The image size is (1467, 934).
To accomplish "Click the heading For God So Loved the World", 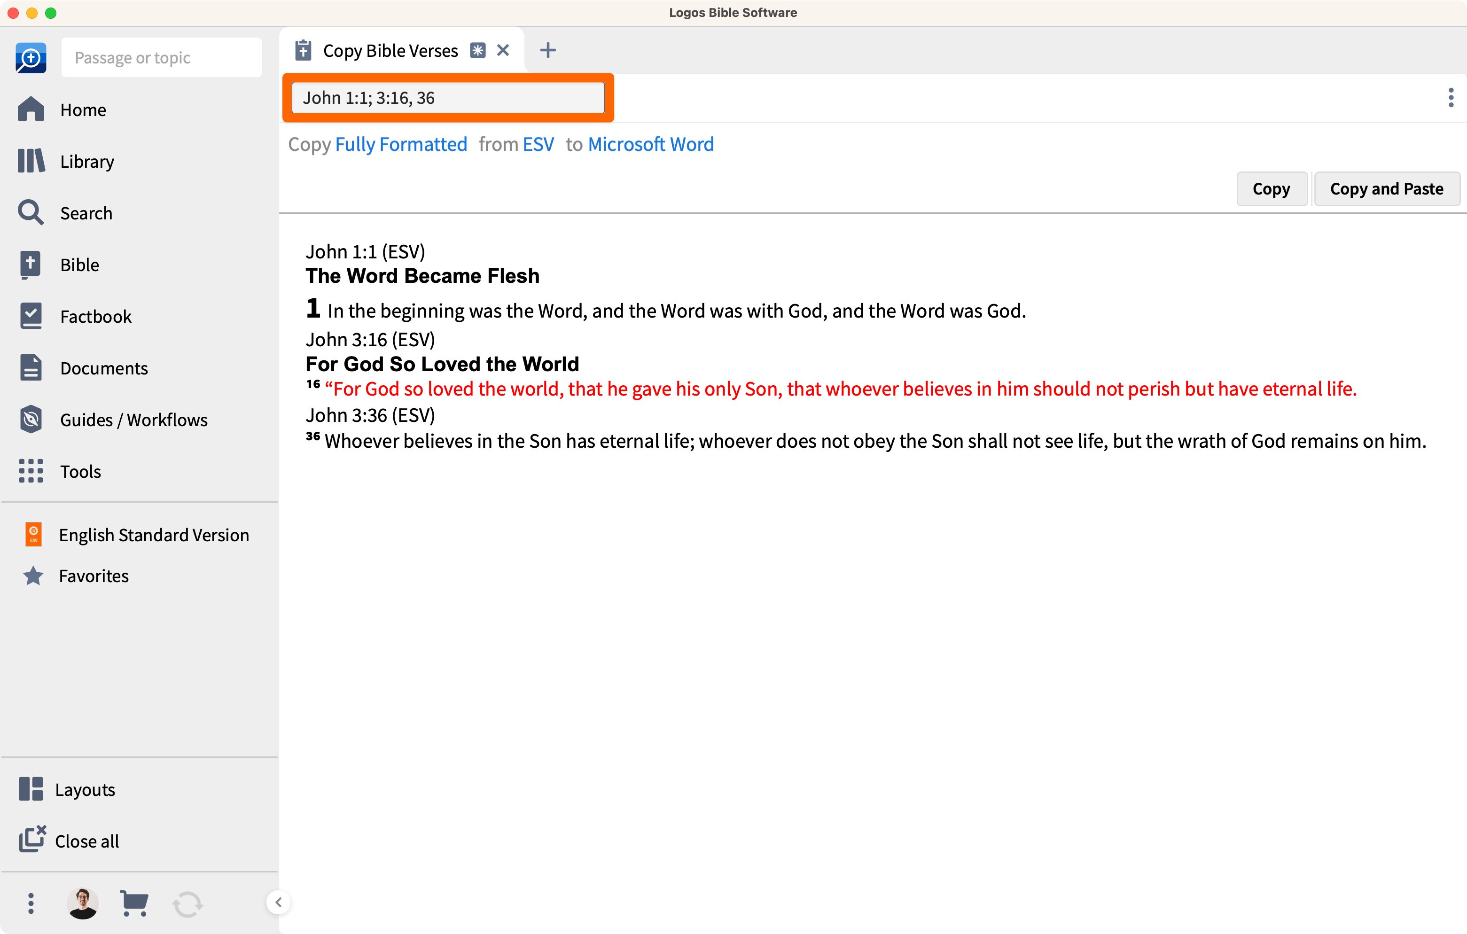I will (x=442, y=364).
